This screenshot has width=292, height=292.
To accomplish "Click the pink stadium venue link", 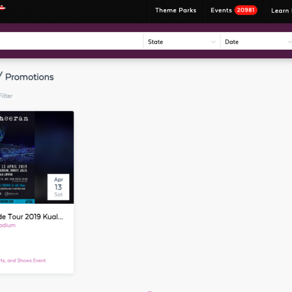I will click(x=8, y=225).
